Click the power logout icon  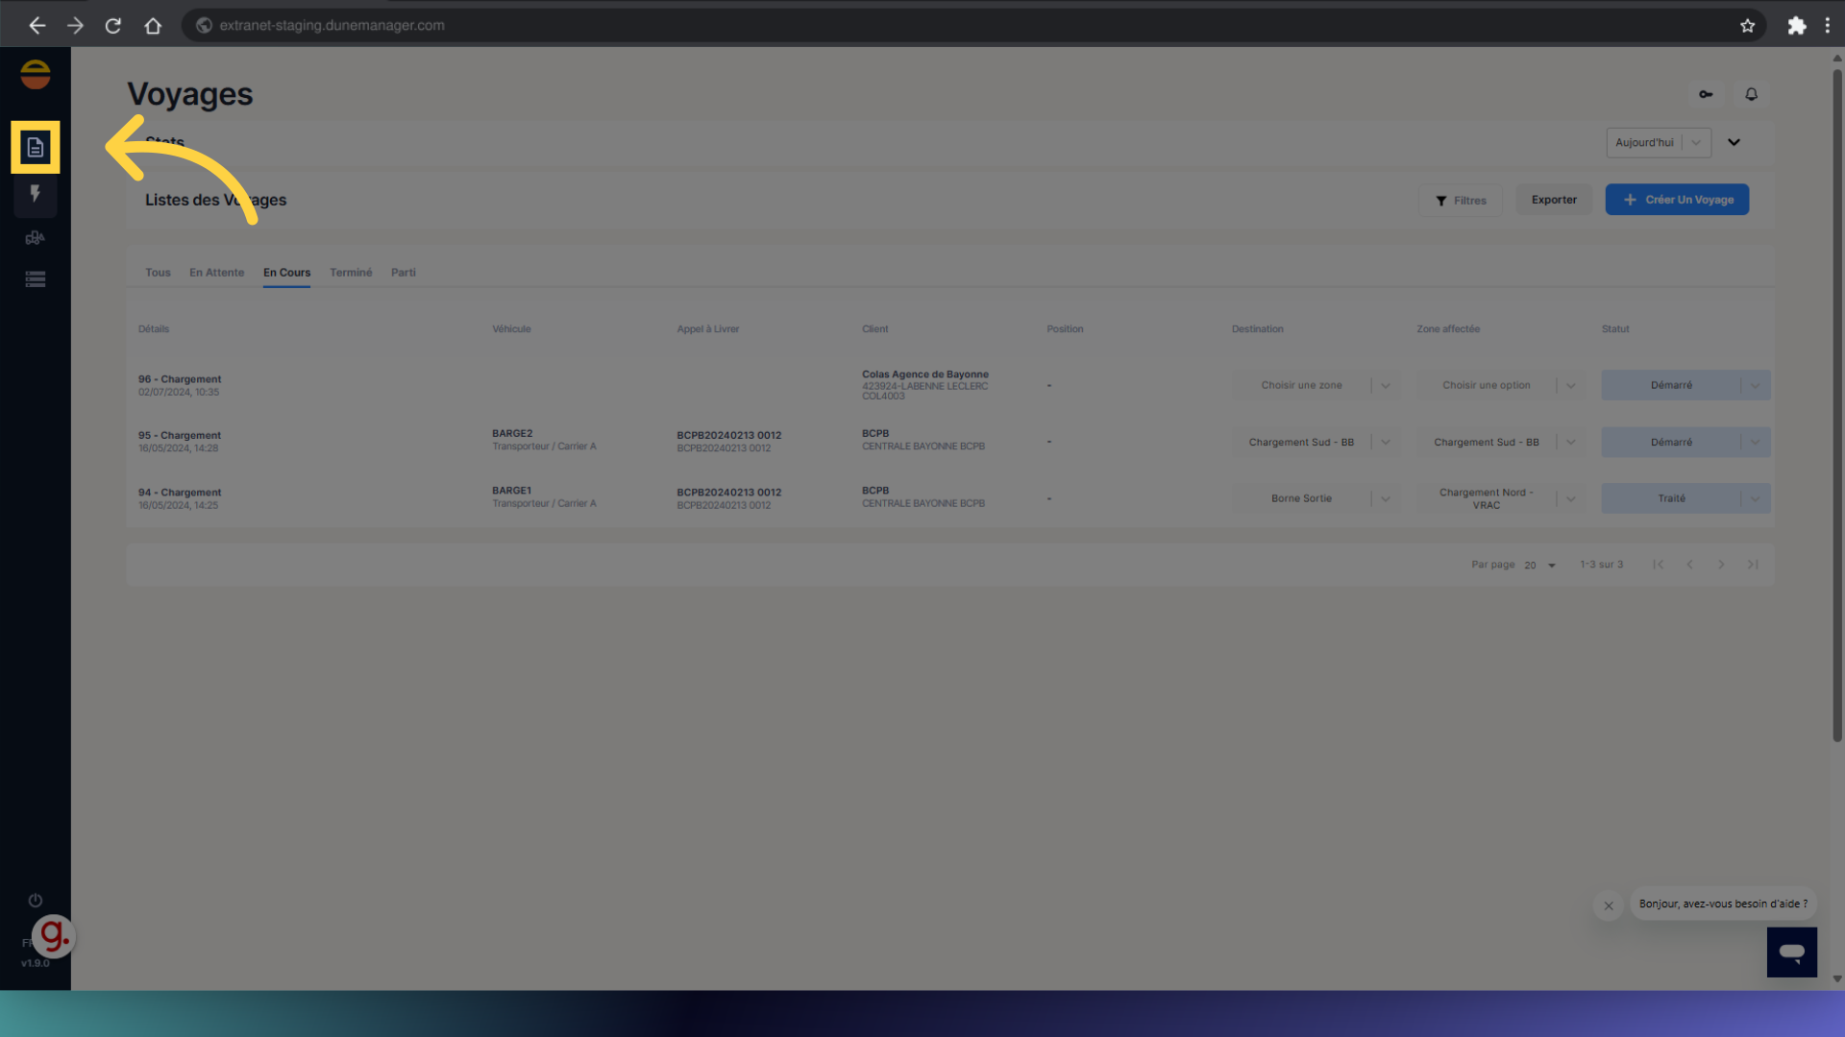(36, 901)
